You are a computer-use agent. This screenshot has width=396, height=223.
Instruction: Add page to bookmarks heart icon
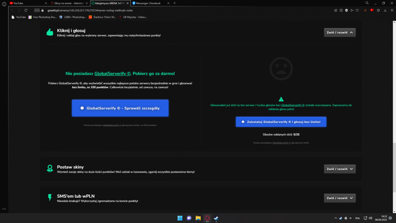357,10
